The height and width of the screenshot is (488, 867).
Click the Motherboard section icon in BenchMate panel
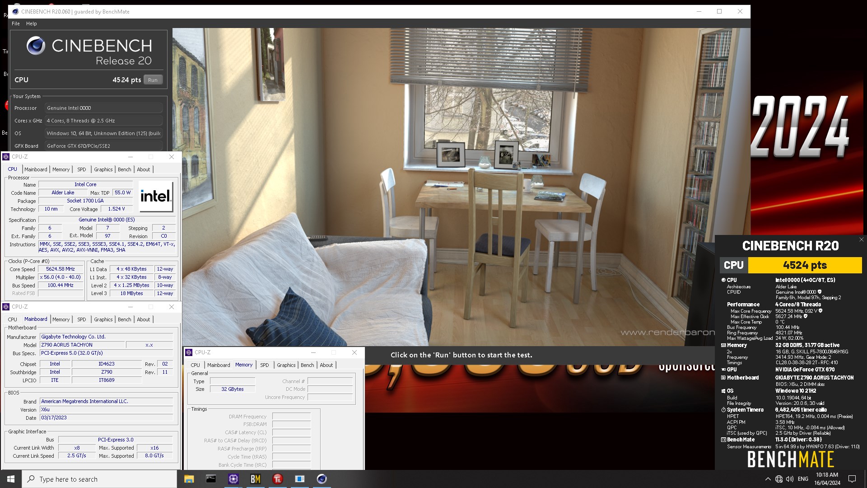[723, 378]
